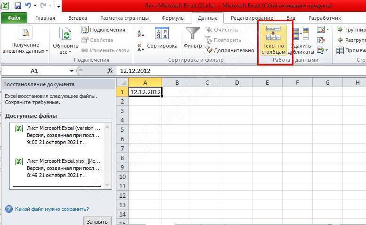Sort ascending A to Я

click(x=141, y=33)
